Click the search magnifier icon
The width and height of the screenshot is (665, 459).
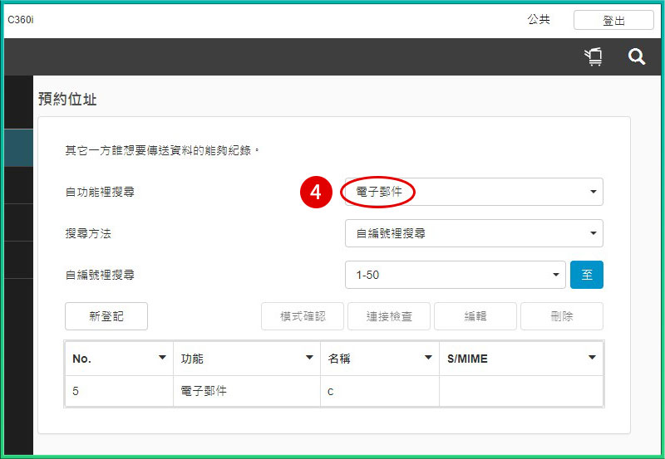click(x=637, y=57)
